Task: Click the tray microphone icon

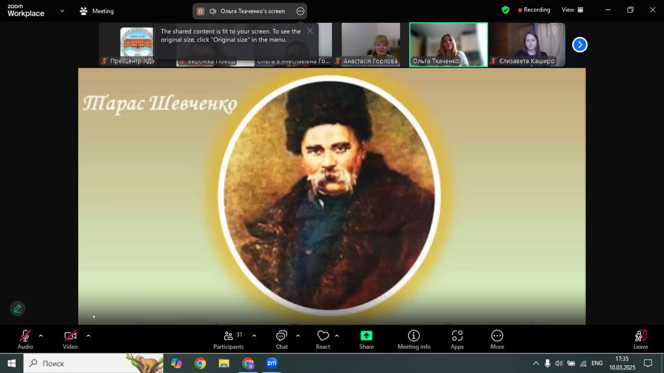Action: (x=547, y=363)
